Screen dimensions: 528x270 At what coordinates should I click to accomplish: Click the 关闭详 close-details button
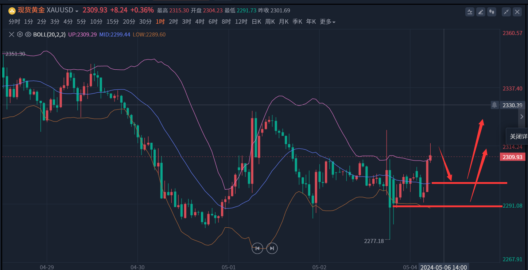point(517,136)
